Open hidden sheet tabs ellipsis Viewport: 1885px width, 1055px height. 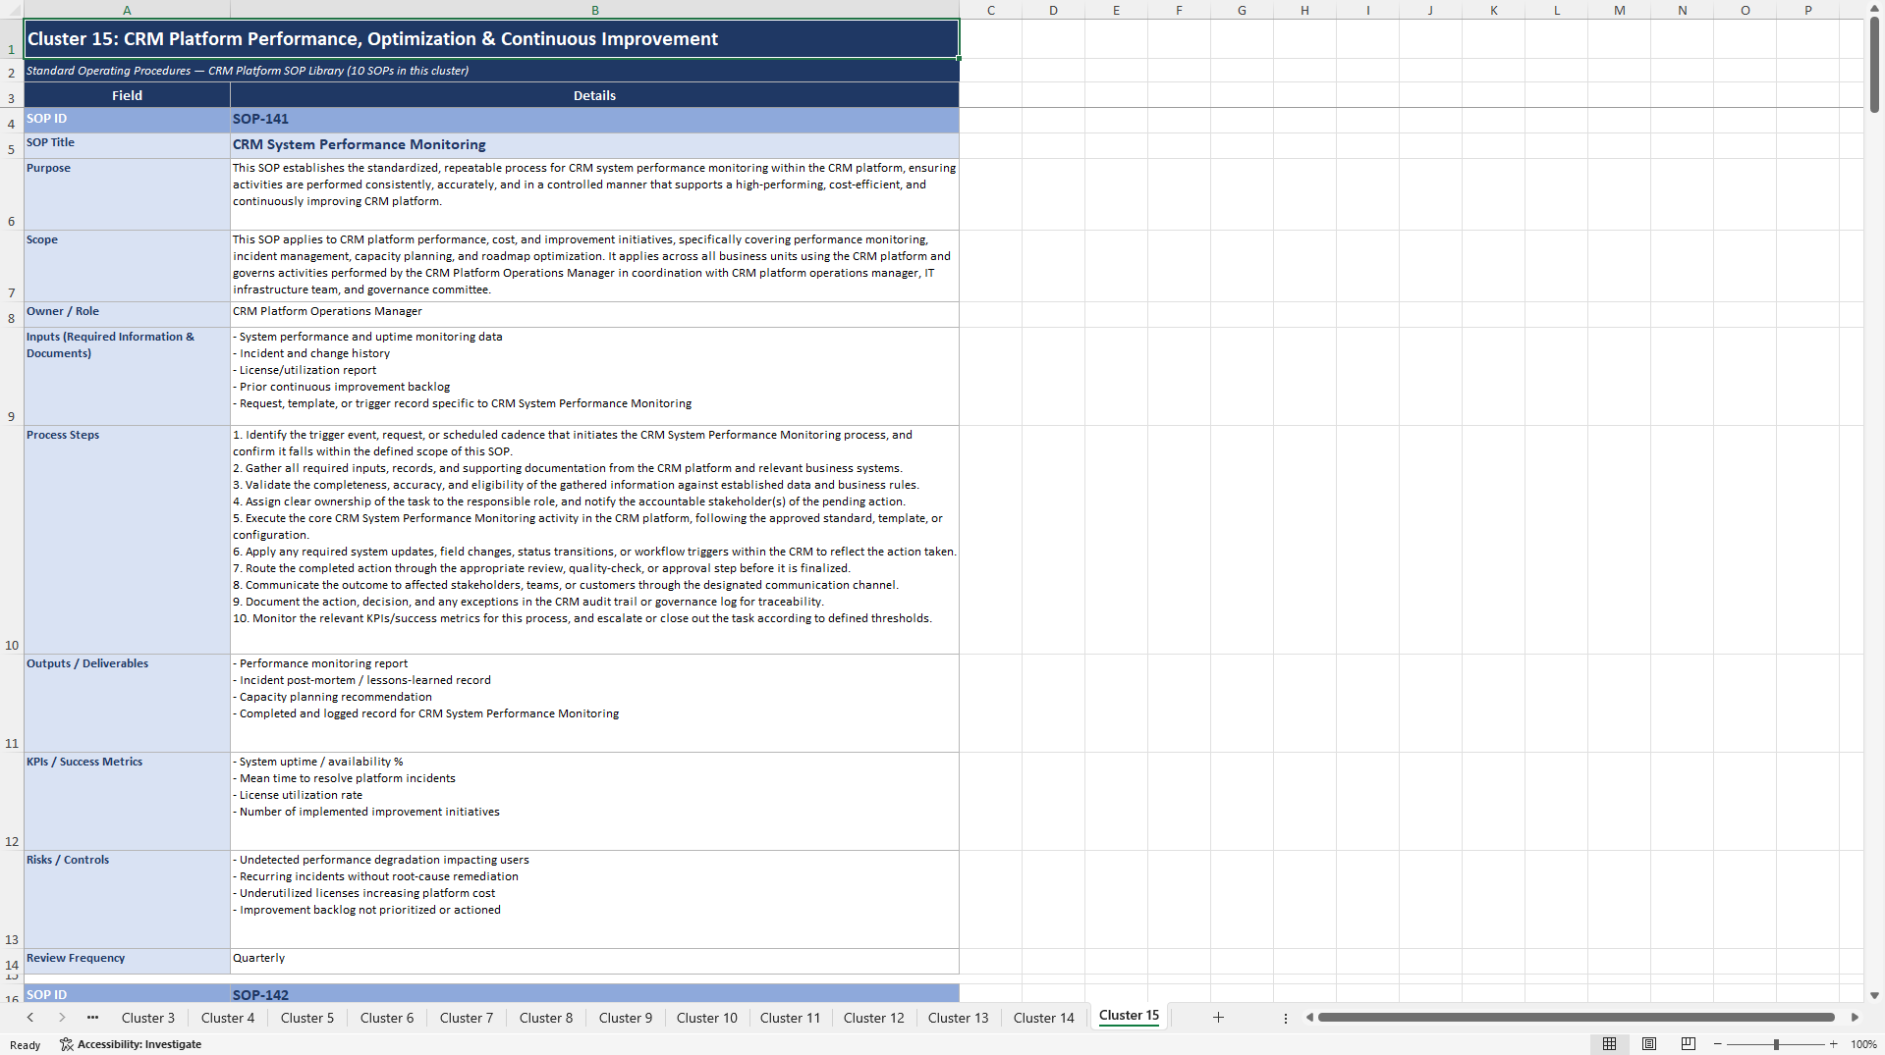92,1018
